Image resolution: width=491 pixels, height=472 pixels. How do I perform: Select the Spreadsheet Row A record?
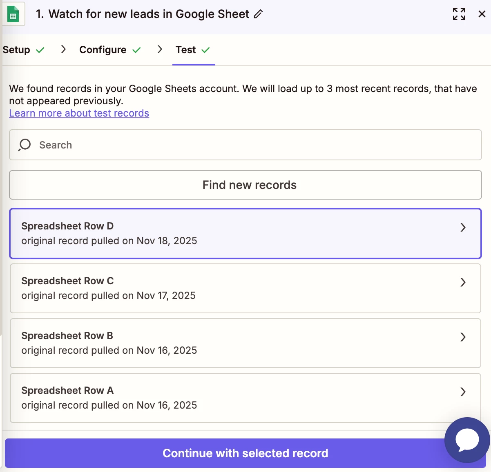tap(204, 398)
